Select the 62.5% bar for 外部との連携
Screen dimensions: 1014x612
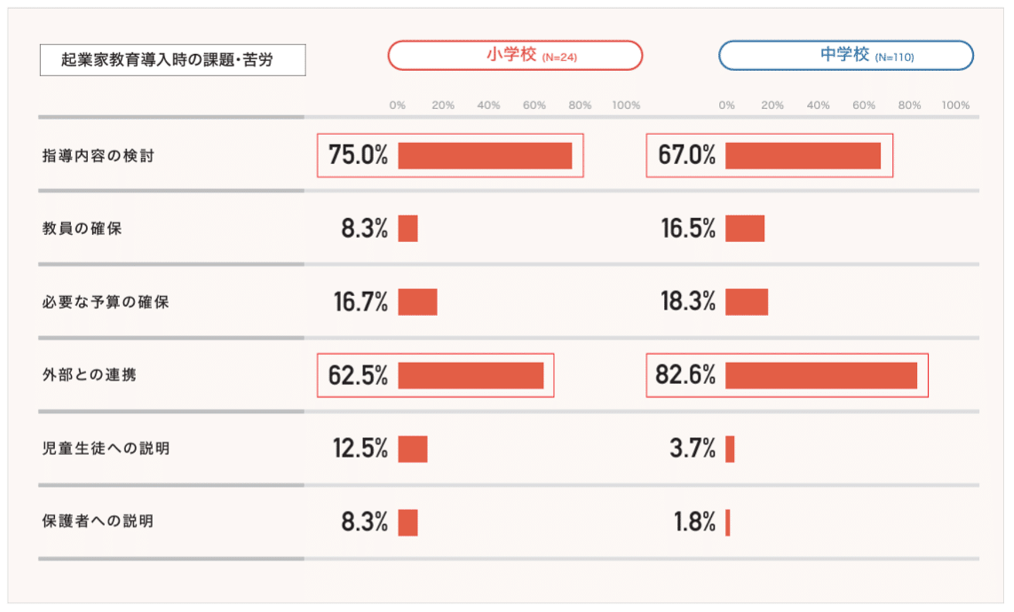click(x=470, y=376)
